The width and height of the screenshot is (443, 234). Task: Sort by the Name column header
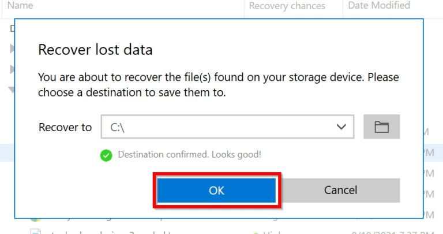(x=20, y=6)
